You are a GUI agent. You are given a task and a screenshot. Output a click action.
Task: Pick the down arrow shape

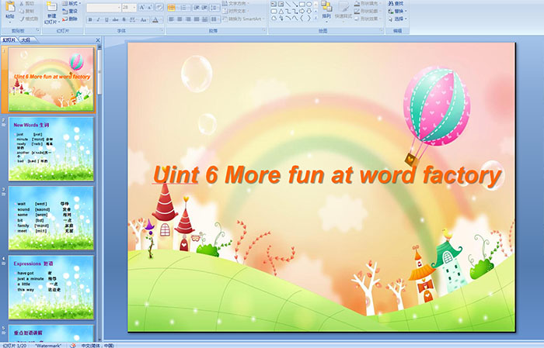pyautogui.click(x=309, y=11)
